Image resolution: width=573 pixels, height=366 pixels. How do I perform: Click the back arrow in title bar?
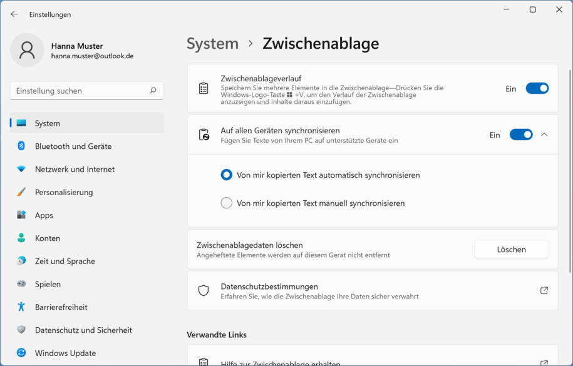coord(14,14)
